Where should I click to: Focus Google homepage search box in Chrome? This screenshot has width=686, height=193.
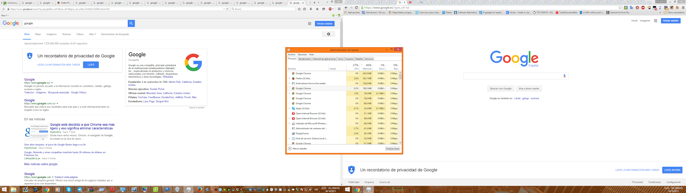click(516, 76)
